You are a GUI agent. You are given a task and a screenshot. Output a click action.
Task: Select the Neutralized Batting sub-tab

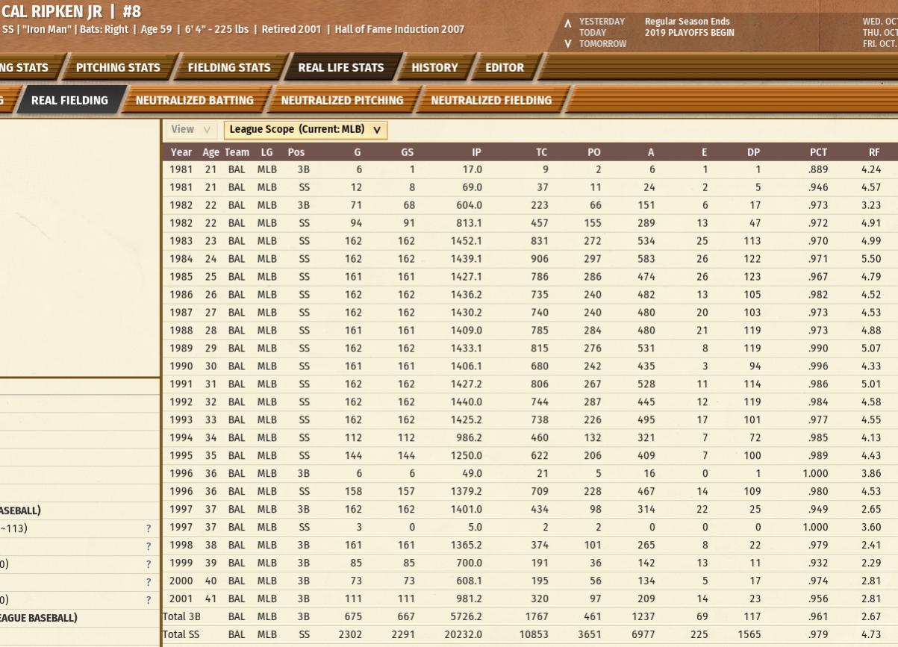point(194,101)
